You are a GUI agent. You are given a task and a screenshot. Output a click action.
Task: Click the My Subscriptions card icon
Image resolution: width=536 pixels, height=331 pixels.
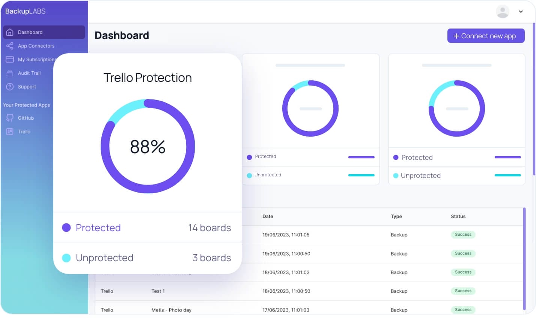[x=10, y=59]
